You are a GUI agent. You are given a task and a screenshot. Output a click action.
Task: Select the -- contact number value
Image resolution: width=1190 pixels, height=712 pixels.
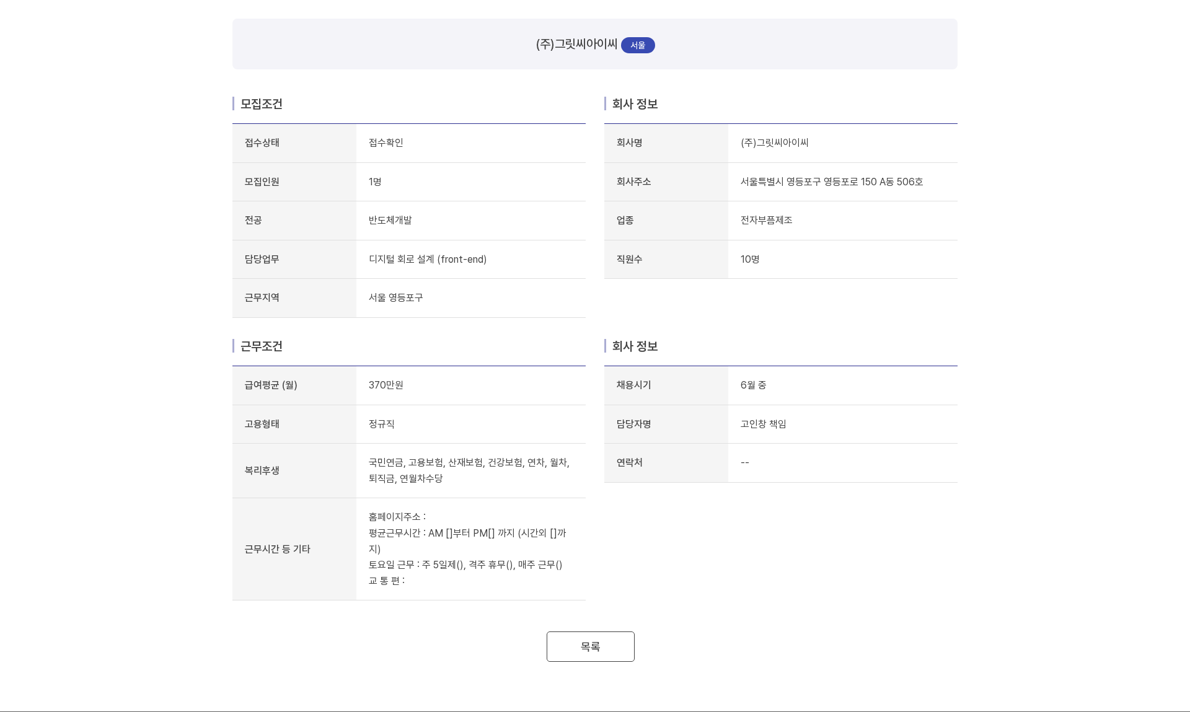pos(745,462)
